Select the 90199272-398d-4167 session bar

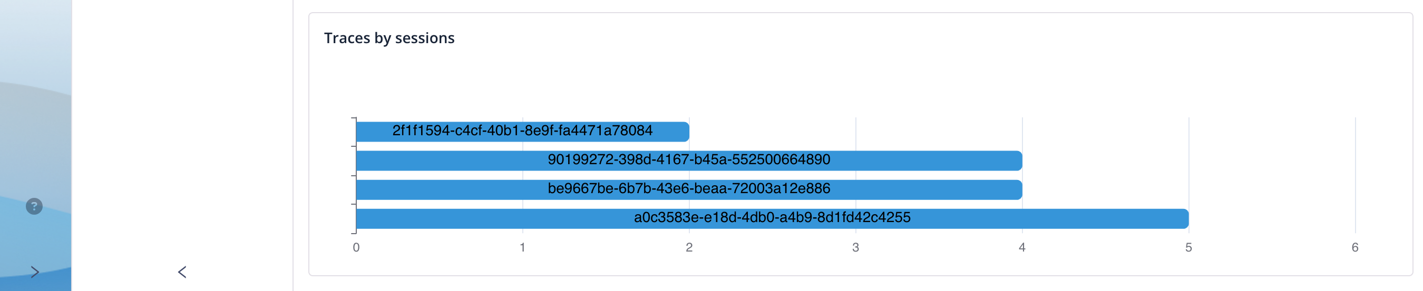tap(689, 160)
